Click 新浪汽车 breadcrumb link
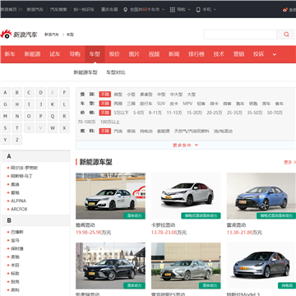The image size is (296, 296). pyautogui.click(x=52, y=35)
